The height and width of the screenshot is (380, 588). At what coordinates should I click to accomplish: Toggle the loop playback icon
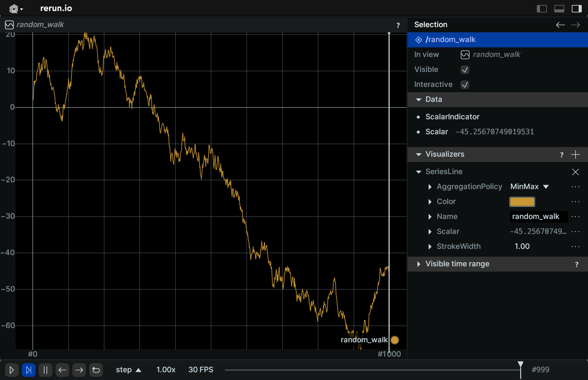coord(96,370)
